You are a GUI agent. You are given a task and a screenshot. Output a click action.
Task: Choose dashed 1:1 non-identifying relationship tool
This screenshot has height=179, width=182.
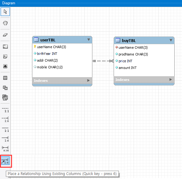click(5, 110)
